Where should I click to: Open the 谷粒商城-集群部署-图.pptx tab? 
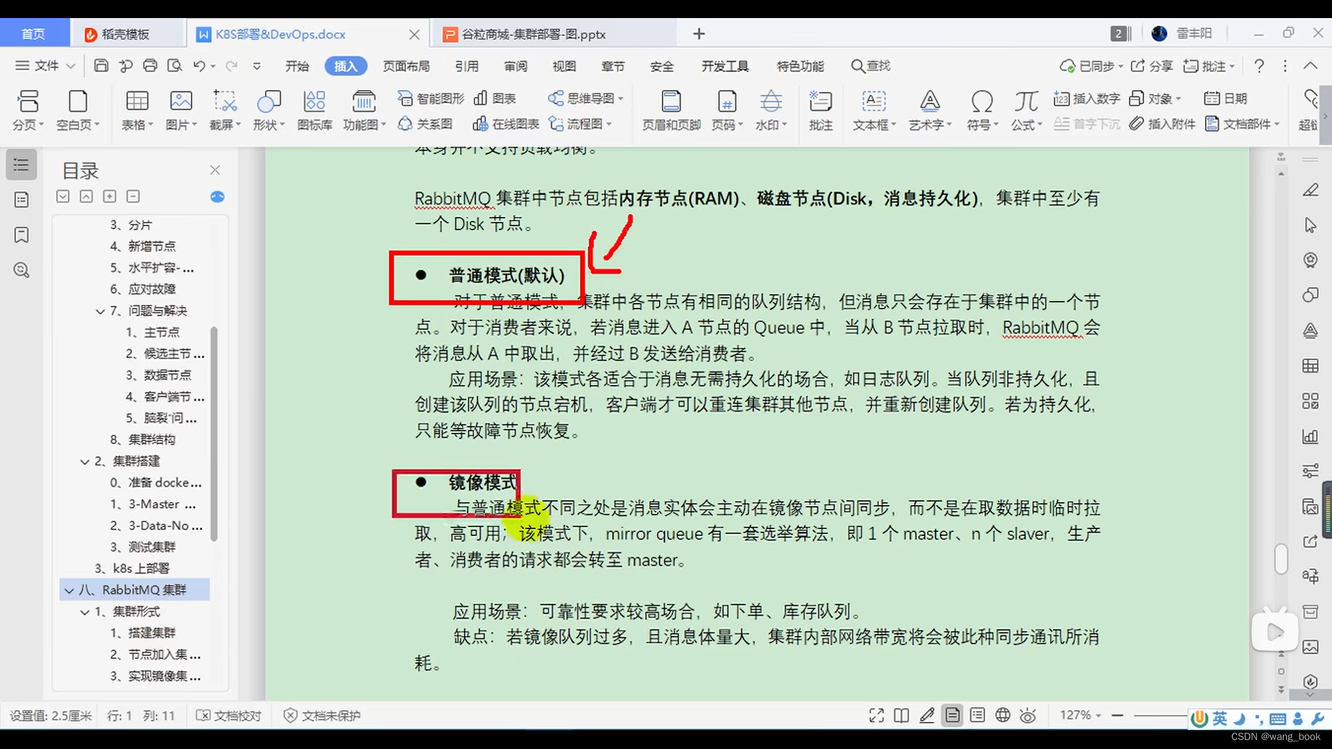[x=533, y=34]
